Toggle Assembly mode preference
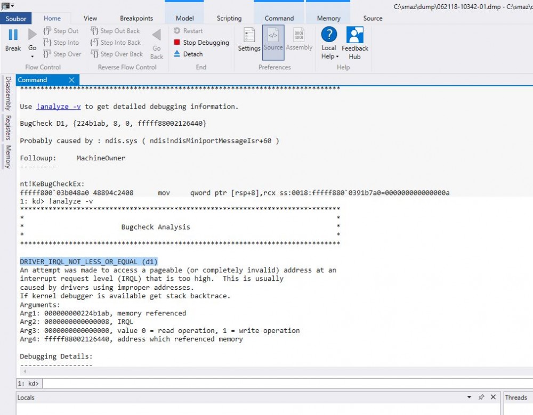Viewport: 533px width, 415px height. tap(299, 40)
